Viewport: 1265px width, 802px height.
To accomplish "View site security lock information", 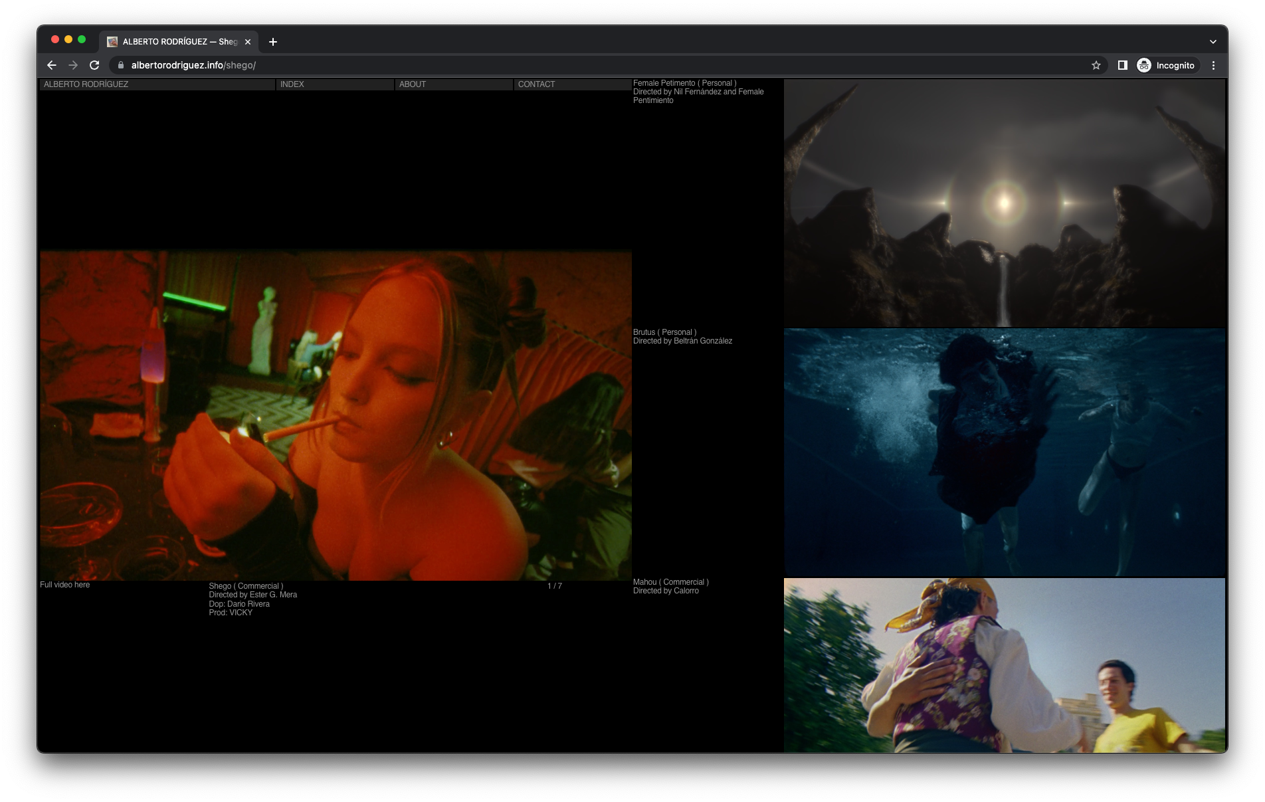I will pos(121,65).
